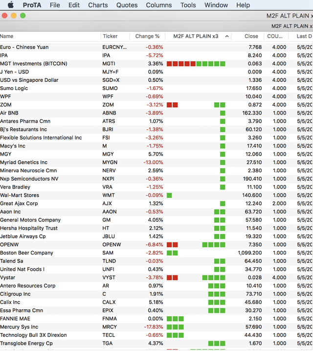Open the Apple menu
This screenshot has height=351, width=313.
tap(10, 5)
